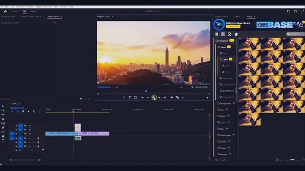Click the BASE item search field
The image size is (305, 171).
click(x=295, y=34)
